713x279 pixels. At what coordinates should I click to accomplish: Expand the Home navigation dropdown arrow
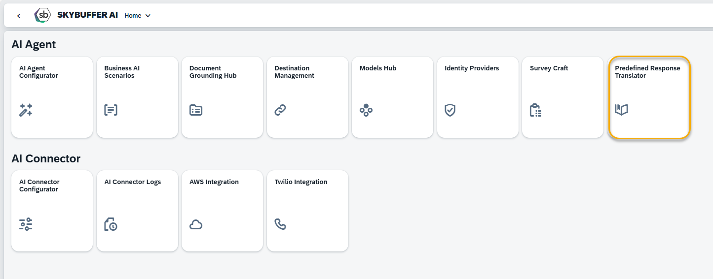(x=148, y=16)
